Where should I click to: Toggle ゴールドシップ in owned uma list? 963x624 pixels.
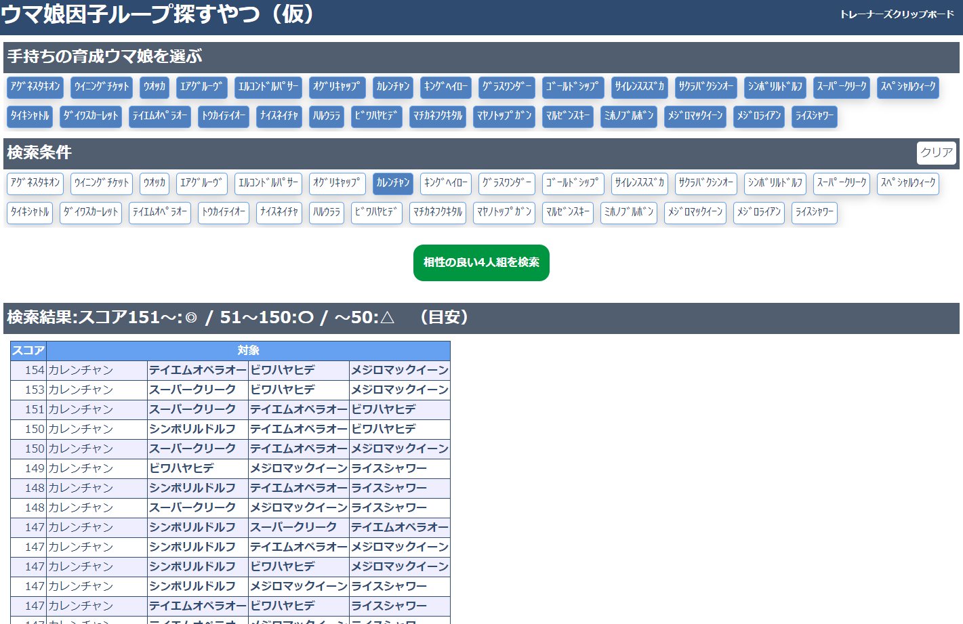point(573,87)
